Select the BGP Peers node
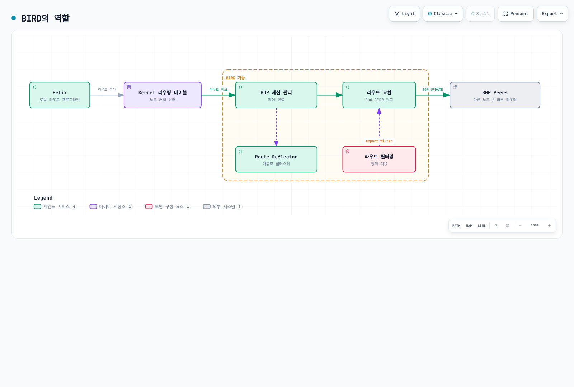 (495, 95)
